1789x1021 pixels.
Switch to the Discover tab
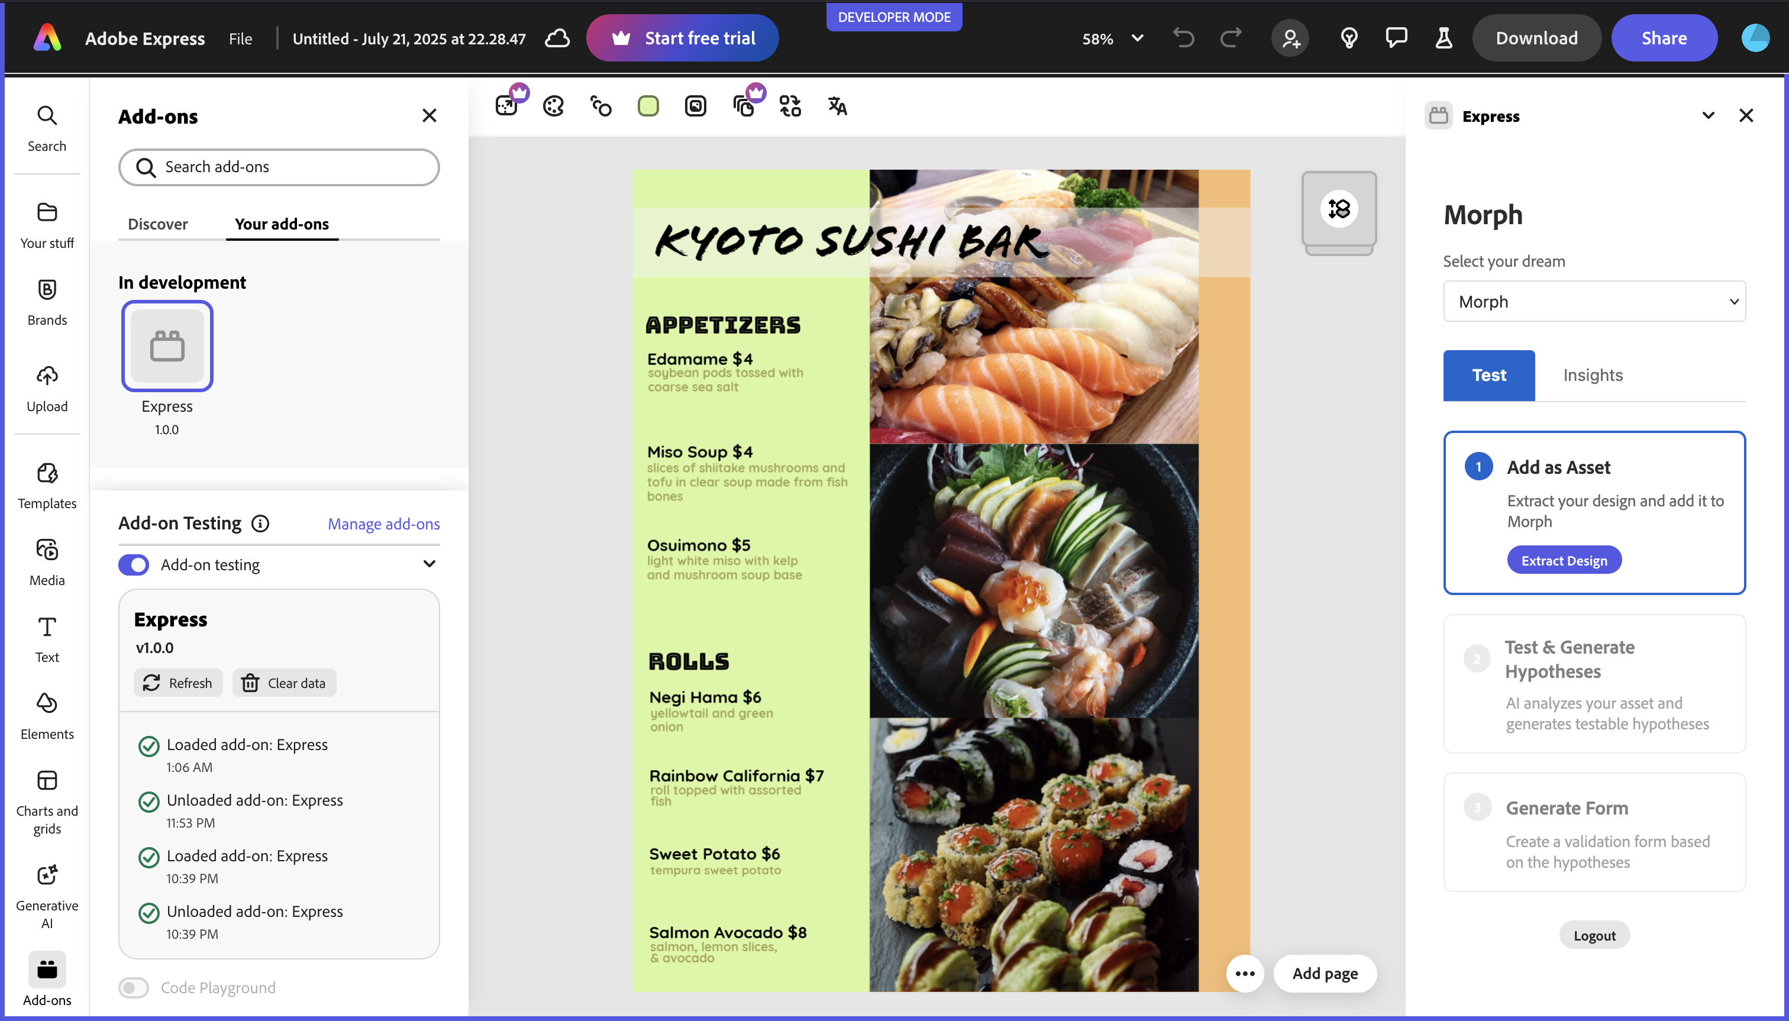click(x=158, y=224)
